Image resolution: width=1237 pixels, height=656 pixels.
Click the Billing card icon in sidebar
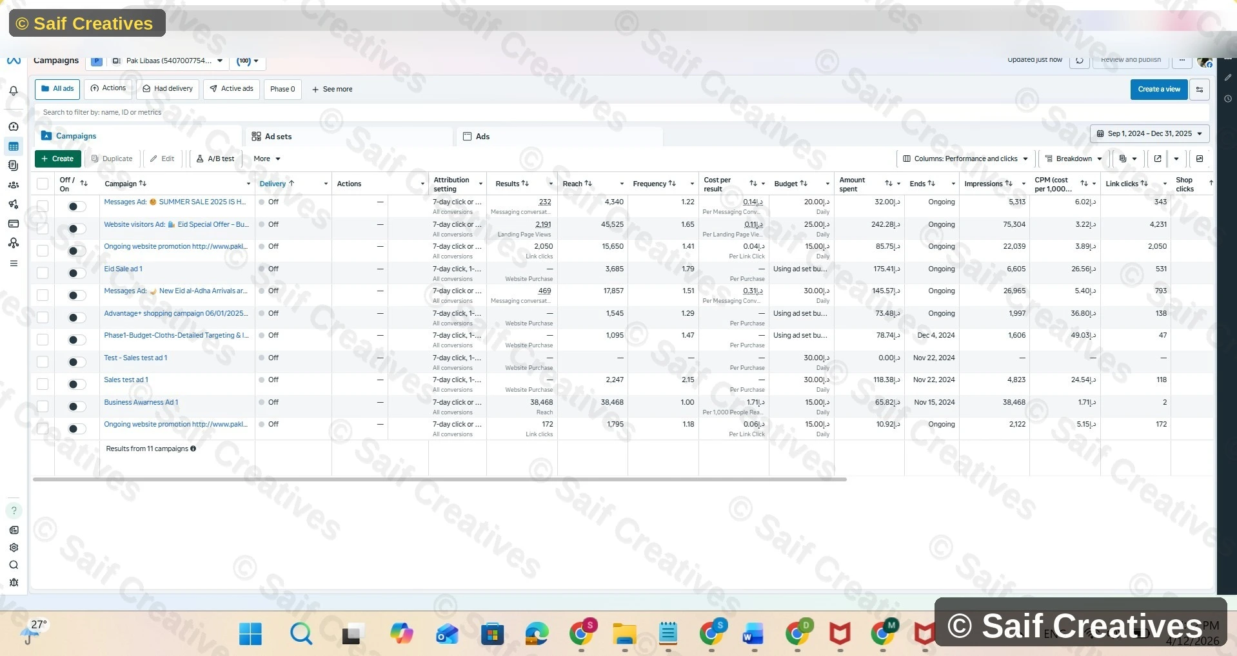coord(14,224)
